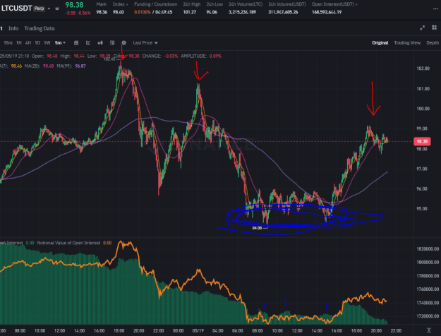Set chart interval to 4H

coord(28,43)
